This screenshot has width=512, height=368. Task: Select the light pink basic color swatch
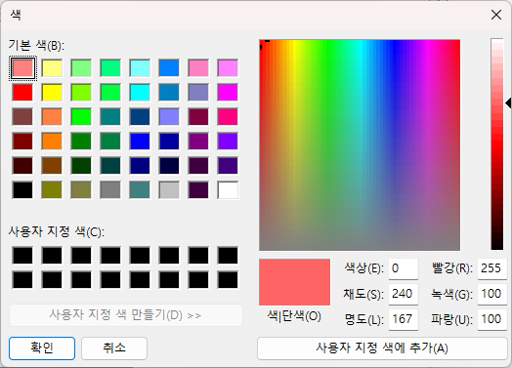tap(198, 68)
